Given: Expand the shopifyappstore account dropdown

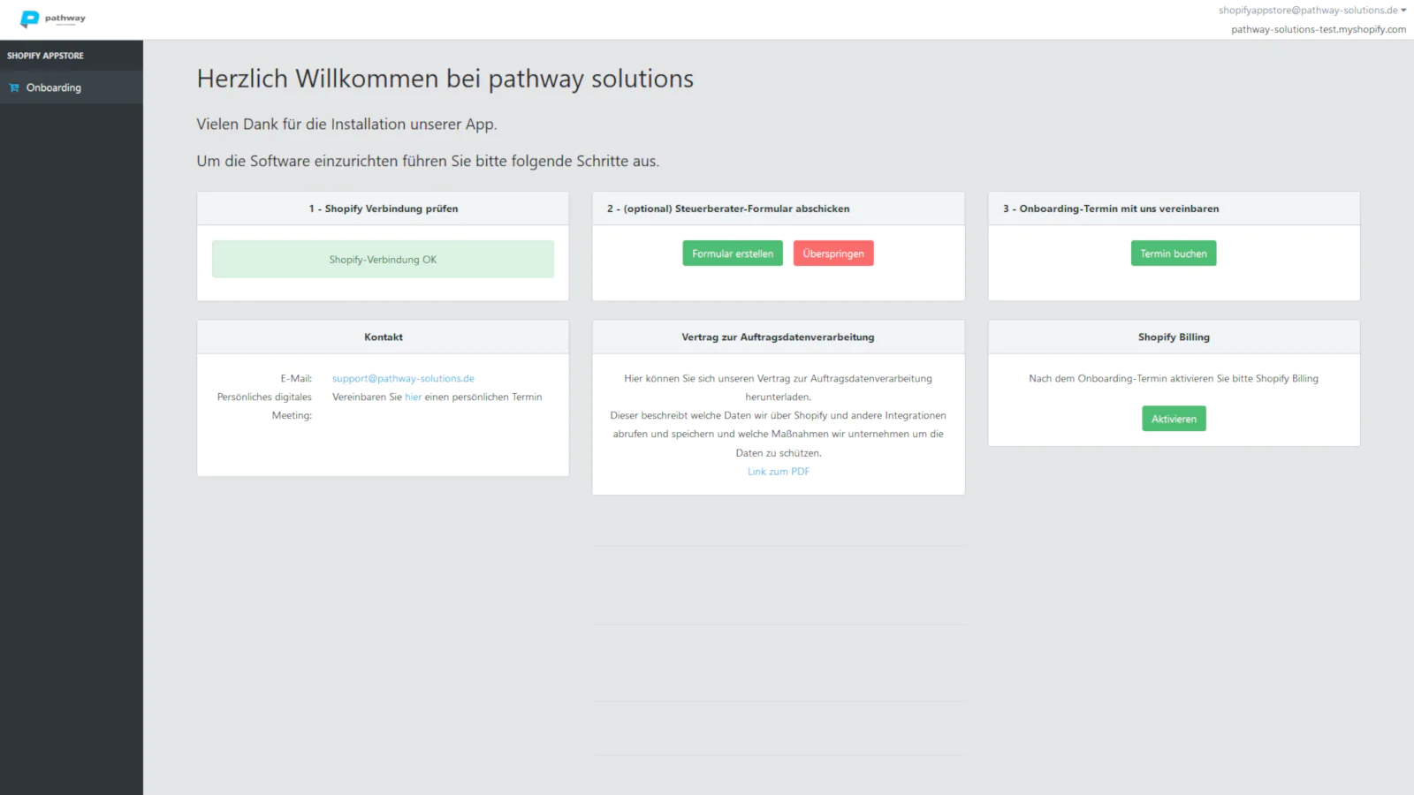Looking at the screenshot, I should 1311,11.
